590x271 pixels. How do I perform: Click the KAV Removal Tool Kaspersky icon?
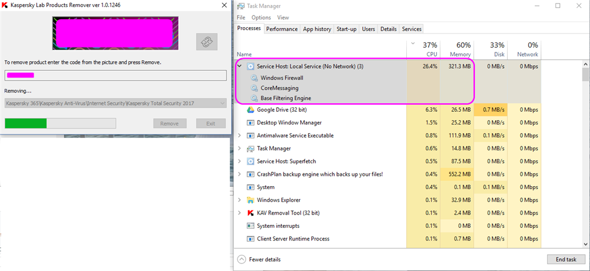(251, 213)
